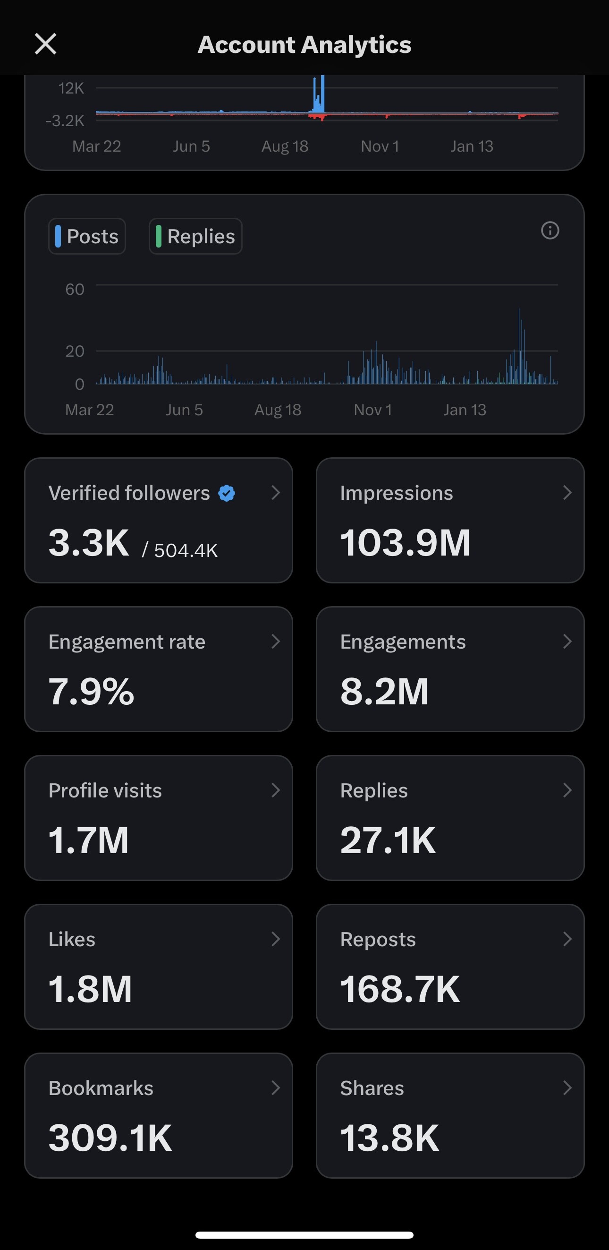The image size is (609, 1250).
Task: Tap the Shares chevron arrow
Action: [x=567, y=1088]
